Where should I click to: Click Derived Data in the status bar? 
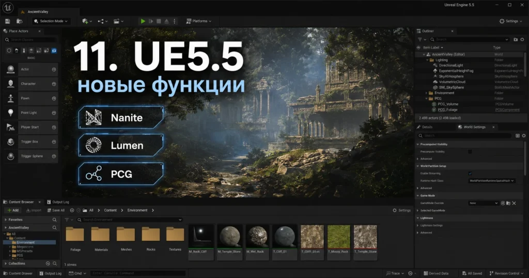[x=436, y=273]
